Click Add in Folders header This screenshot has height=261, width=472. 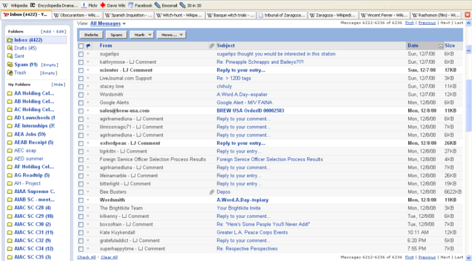tap(47, 31)
